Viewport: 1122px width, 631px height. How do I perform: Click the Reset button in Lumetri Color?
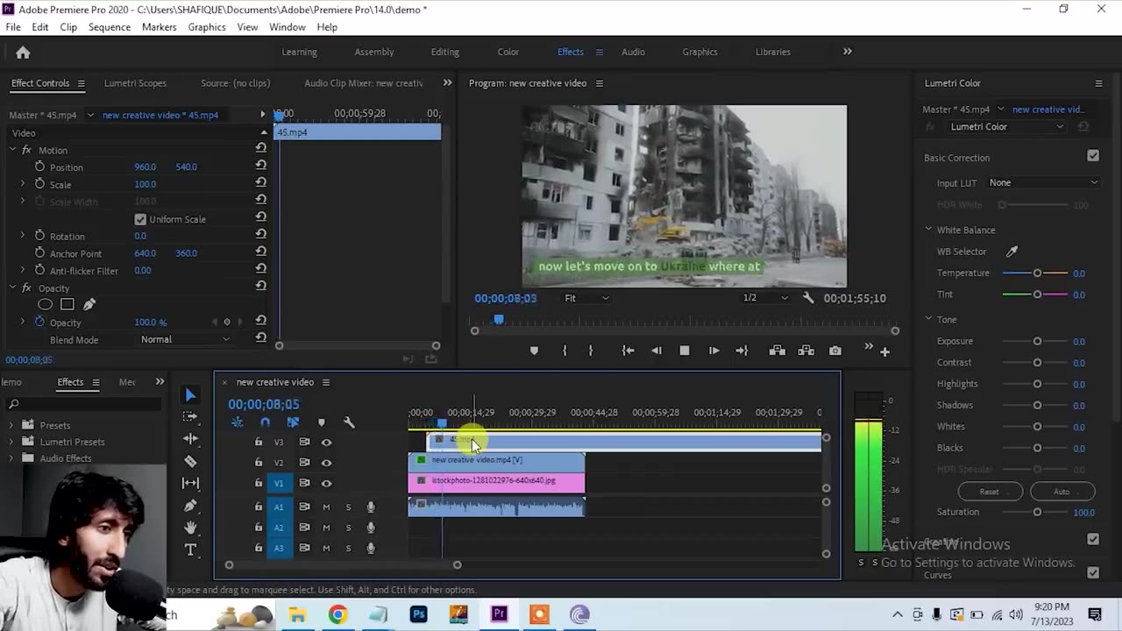[989, 492]
